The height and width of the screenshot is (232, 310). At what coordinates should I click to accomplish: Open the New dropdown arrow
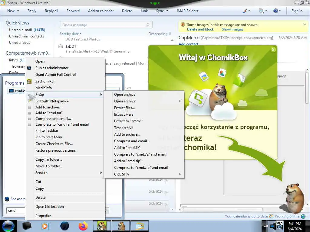18,11
